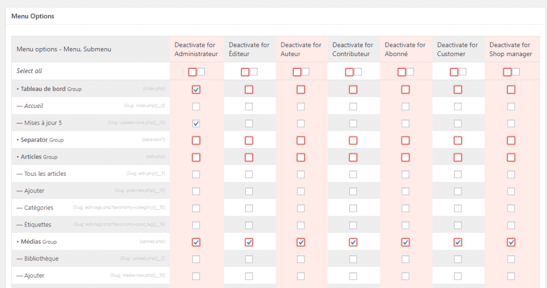Viewport: 547px width, 288px height.
Task: Check post-new.php Ajouter for Administrateur
Action: coord(196,191)
